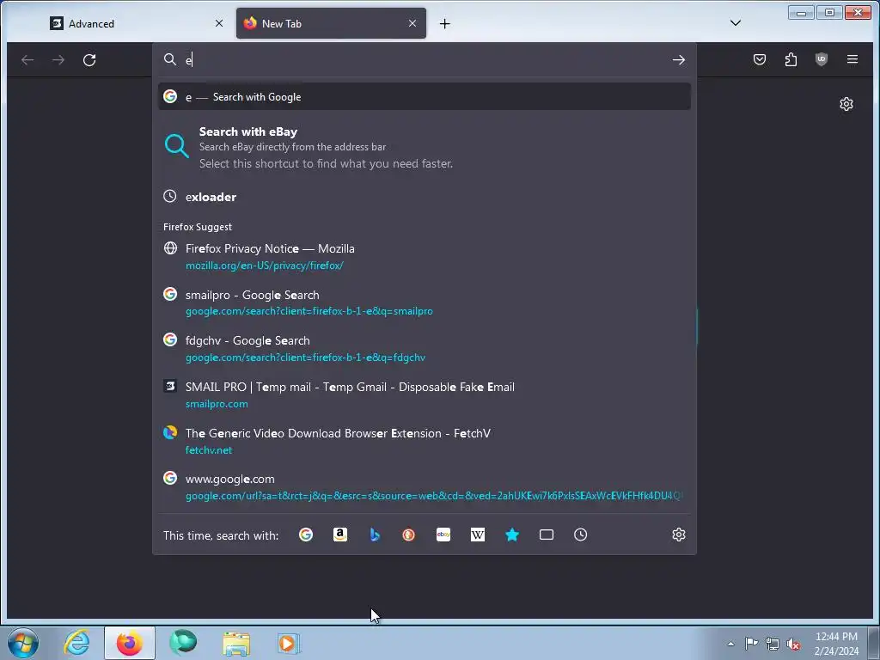Open the Pocket save icon
The width and height of the screenshot is (880, 660).
pos(760,59)
